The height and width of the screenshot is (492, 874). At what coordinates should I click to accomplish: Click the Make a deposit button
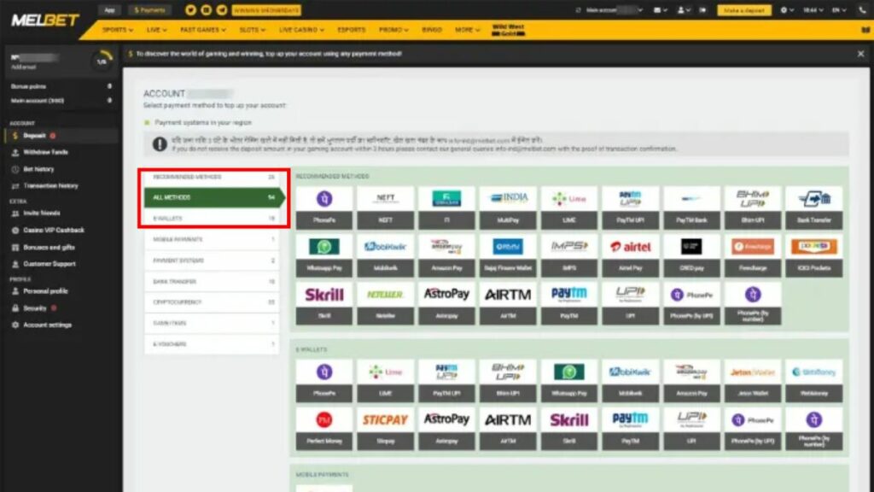click(x=744, y=10)
